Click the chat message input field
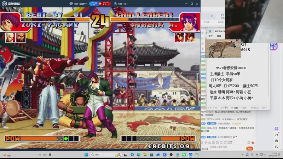 tap(227, 147)
